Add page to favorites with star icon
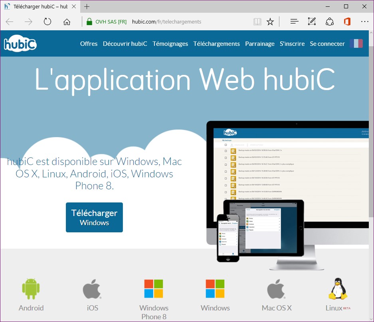374x322 pixels. 270,22
